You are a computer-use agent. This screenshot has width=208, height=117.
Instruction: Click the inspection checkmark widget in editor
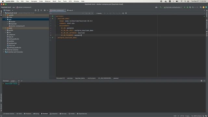click(x=204, y=16)
